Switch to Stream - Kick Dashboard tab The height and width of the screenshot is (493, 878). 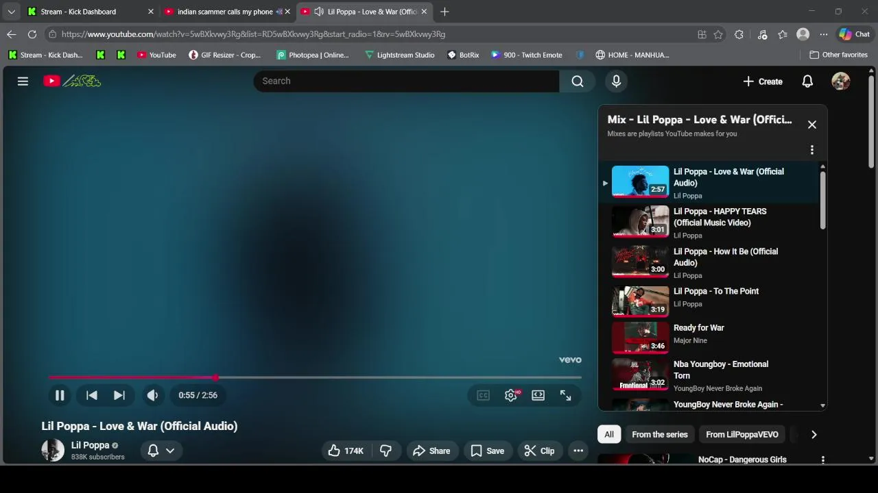[x=89, y=12]
